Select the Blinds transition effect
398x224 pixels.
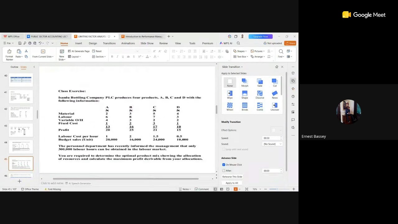click(245, 107)
